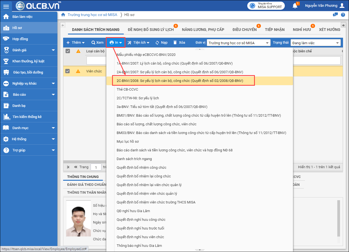Screen dimensions: 349x252
Task: Open Danh bạ contacts in sidebar
Action: (19, 106)
